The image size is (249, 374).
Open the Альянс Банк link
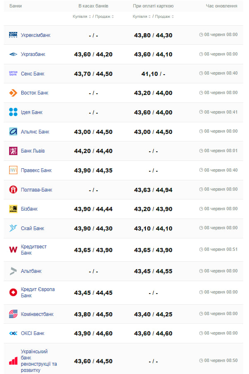coord(35,131)
